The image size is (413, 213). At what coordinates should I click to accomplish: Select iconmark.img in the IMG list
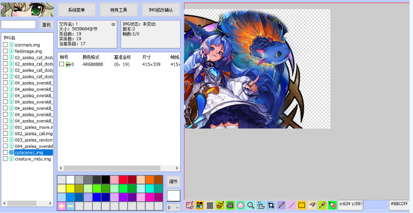[x=27, y=45]
